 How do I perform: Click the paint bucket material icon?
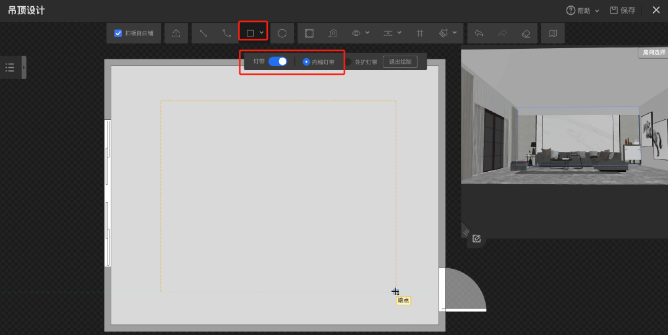(443, 33)
